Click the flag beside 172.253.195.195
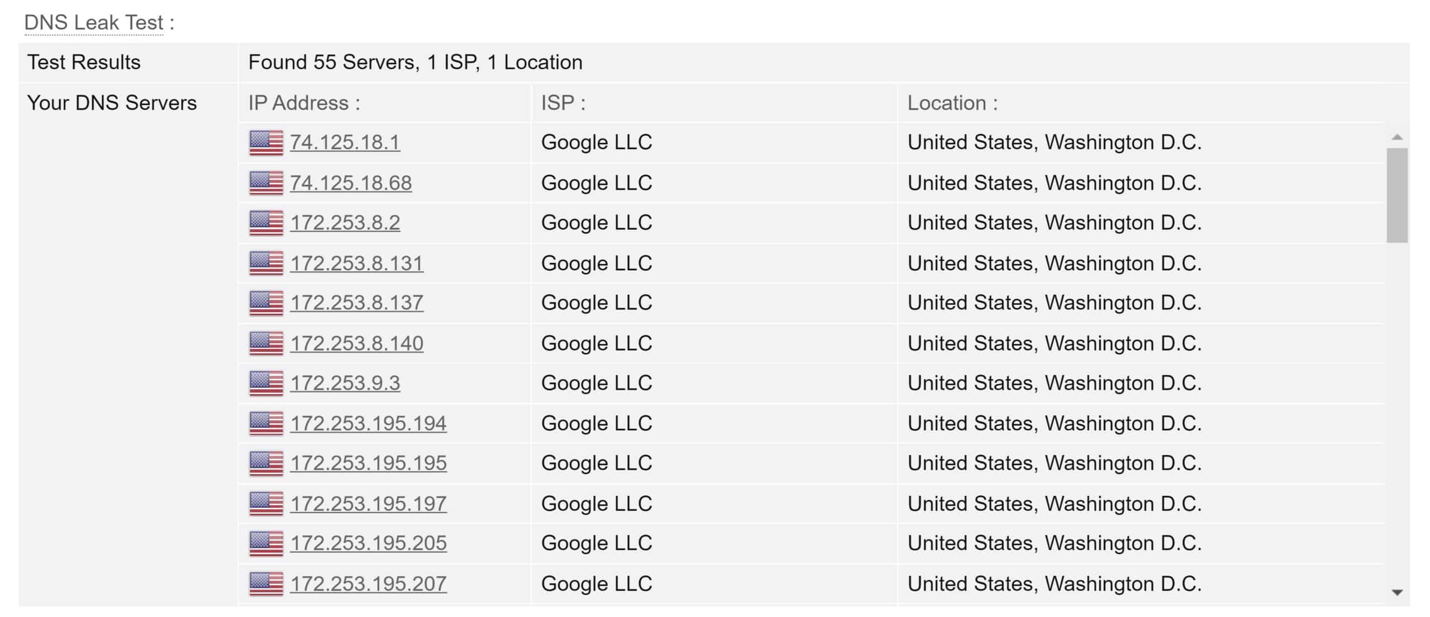 (266, 463)
